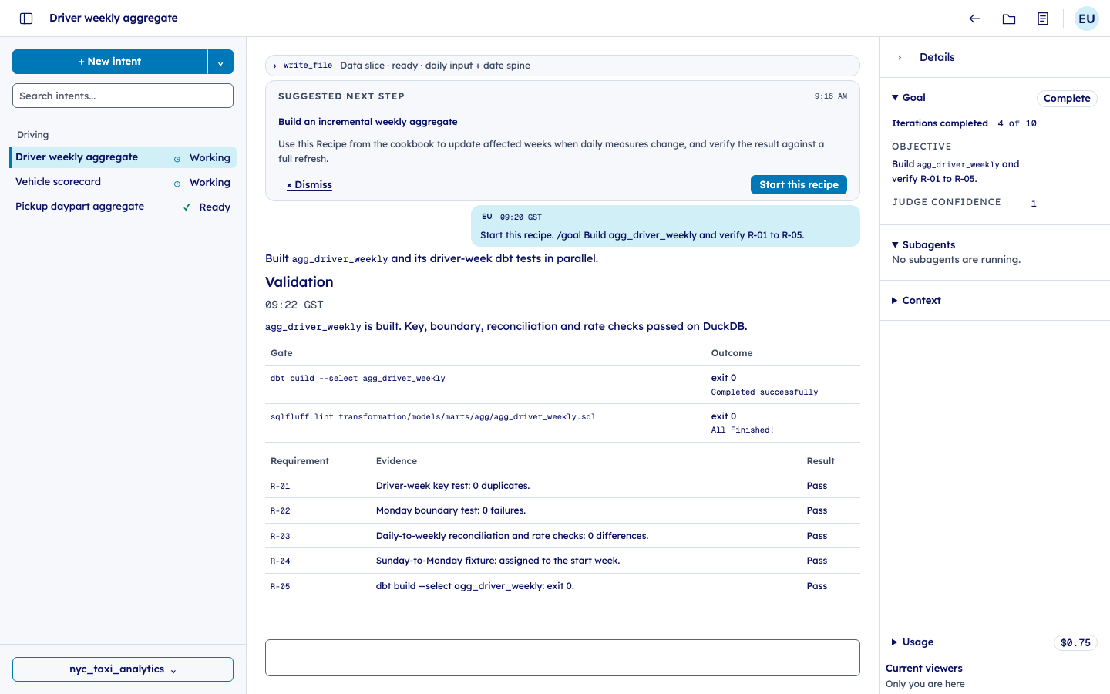Screen dimensions: 1110x694
Task: Open the nyc_taxi_analytics project selector
Action: [123, 669]
